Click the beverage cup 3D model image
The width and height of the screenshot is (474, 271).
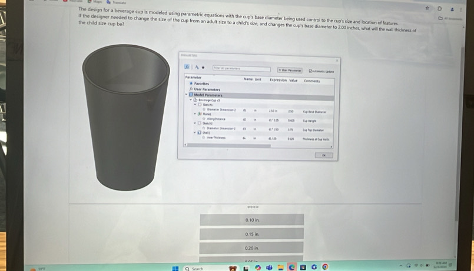126,118
